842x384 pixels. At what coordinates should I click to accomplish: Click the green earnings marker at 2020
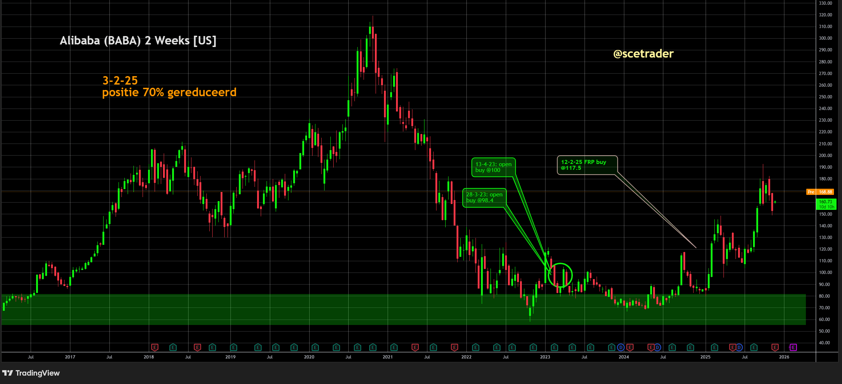click(315, 347)
